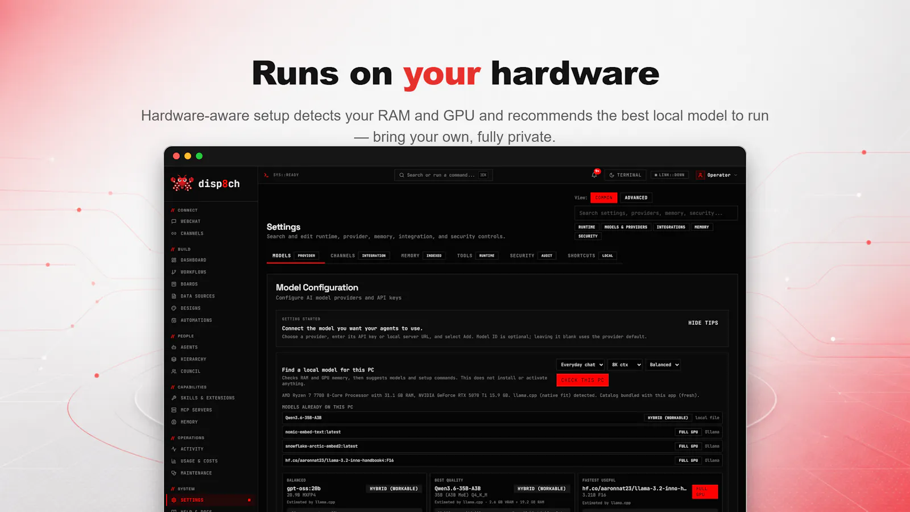The height and width of the screenshot is (512, 910).
Task: Click the Operator user avatar icon
Action: coord(701,175)
